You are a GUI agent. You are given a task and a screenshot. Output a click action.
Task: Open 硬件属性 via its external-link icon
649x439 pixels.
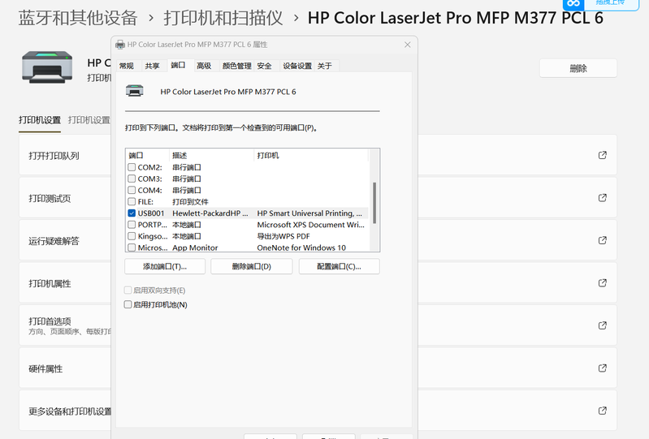tap(602, 368)
